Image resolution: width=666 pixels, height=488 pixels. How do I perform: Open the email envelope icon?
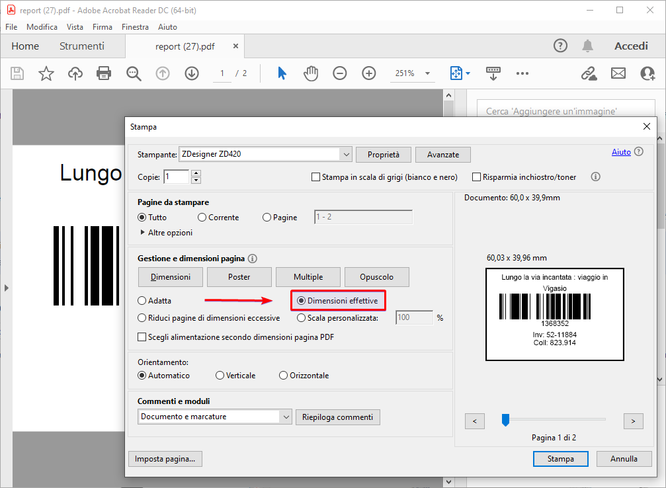(618, 73)
